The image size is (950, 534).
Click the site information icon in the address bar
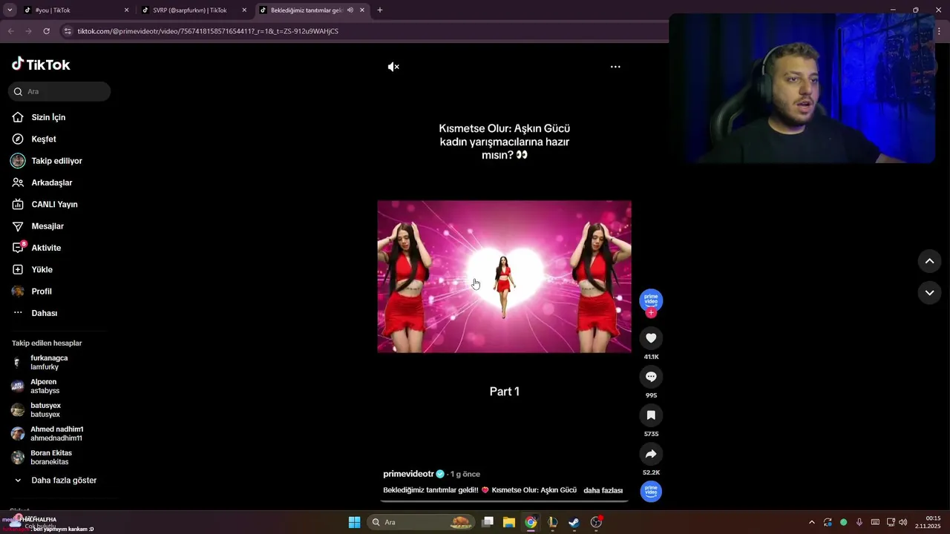point(68,31)
